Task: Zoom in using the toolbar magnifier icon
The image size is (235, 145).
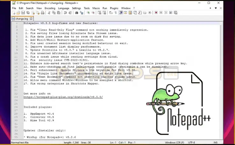Action: coord(88,13)
